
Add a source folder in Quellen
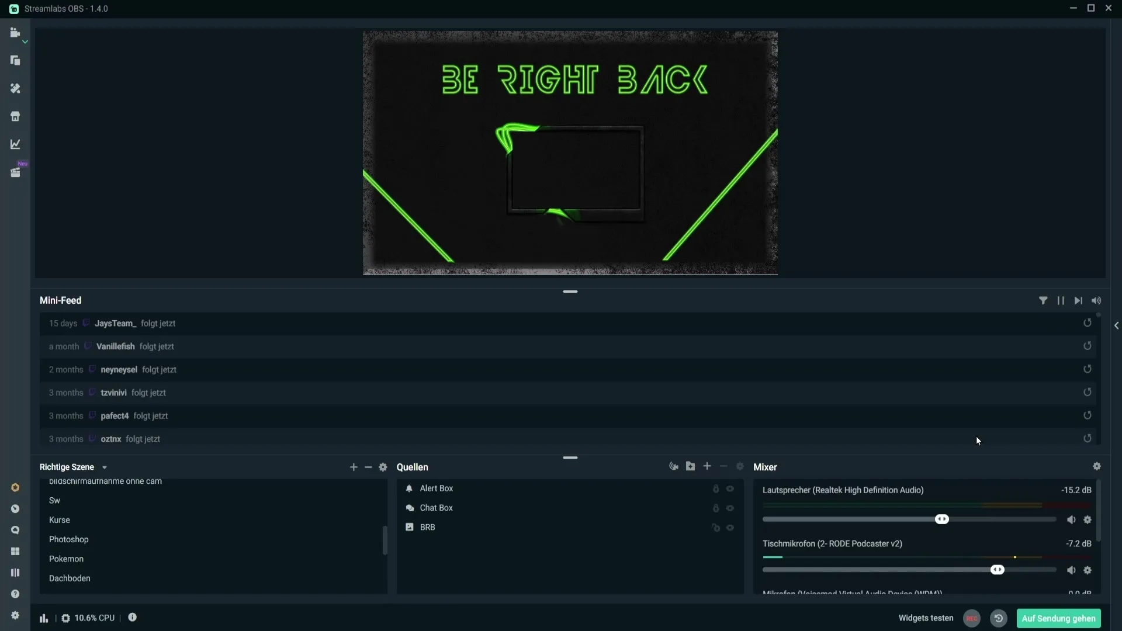[x=691, y=466]
